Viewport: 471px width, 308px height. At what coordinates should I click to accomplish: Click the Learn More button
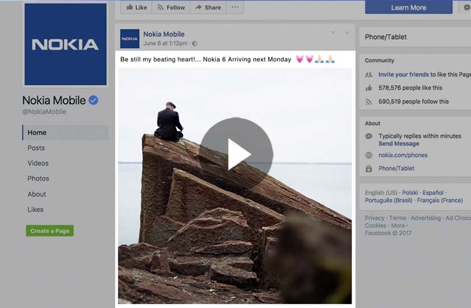tap(409, 7)
